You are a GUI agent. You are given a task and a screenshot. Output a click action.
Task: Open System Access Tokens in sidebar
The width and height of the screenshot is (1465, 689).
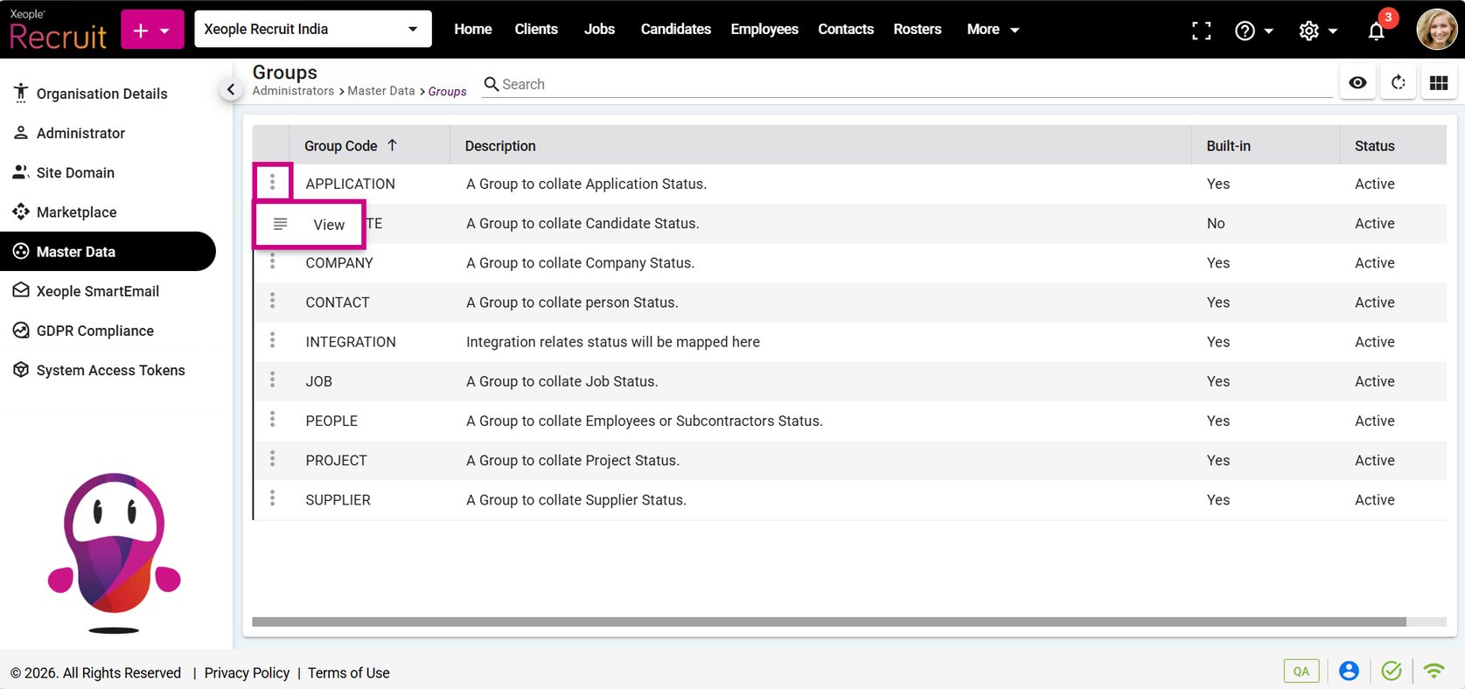(108, 370)
